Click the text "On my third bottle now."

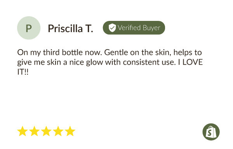click(x=59, y=52)
